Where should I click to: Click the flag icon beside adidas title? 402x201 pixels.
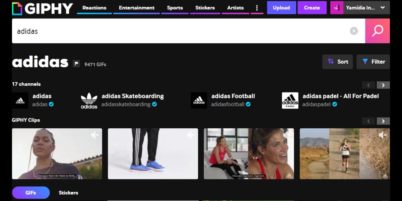tap(76, 64)
